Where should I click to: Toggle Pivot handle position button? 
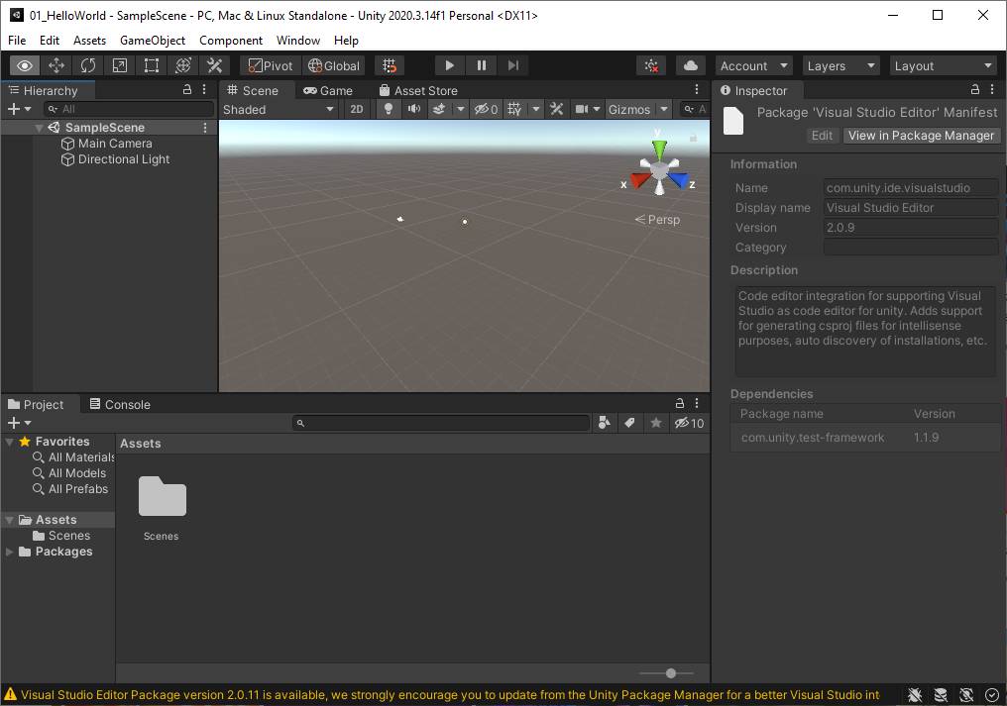click(271, 65)
